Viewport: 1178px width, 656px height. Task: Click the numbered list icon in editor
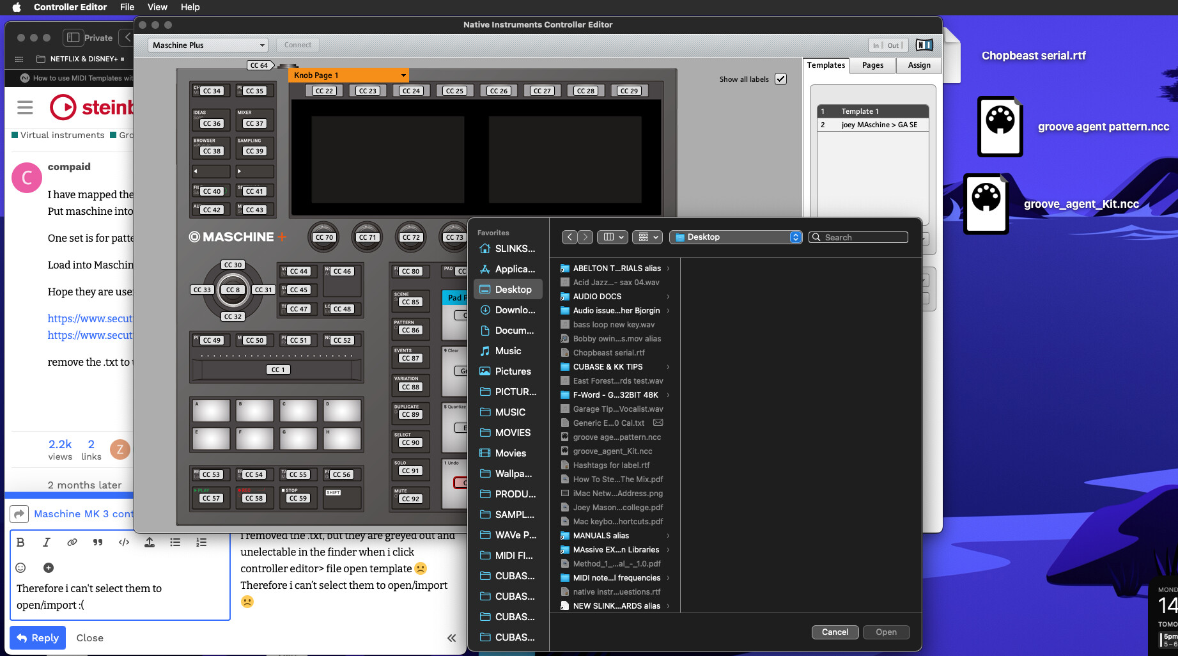tap(201, 542)
